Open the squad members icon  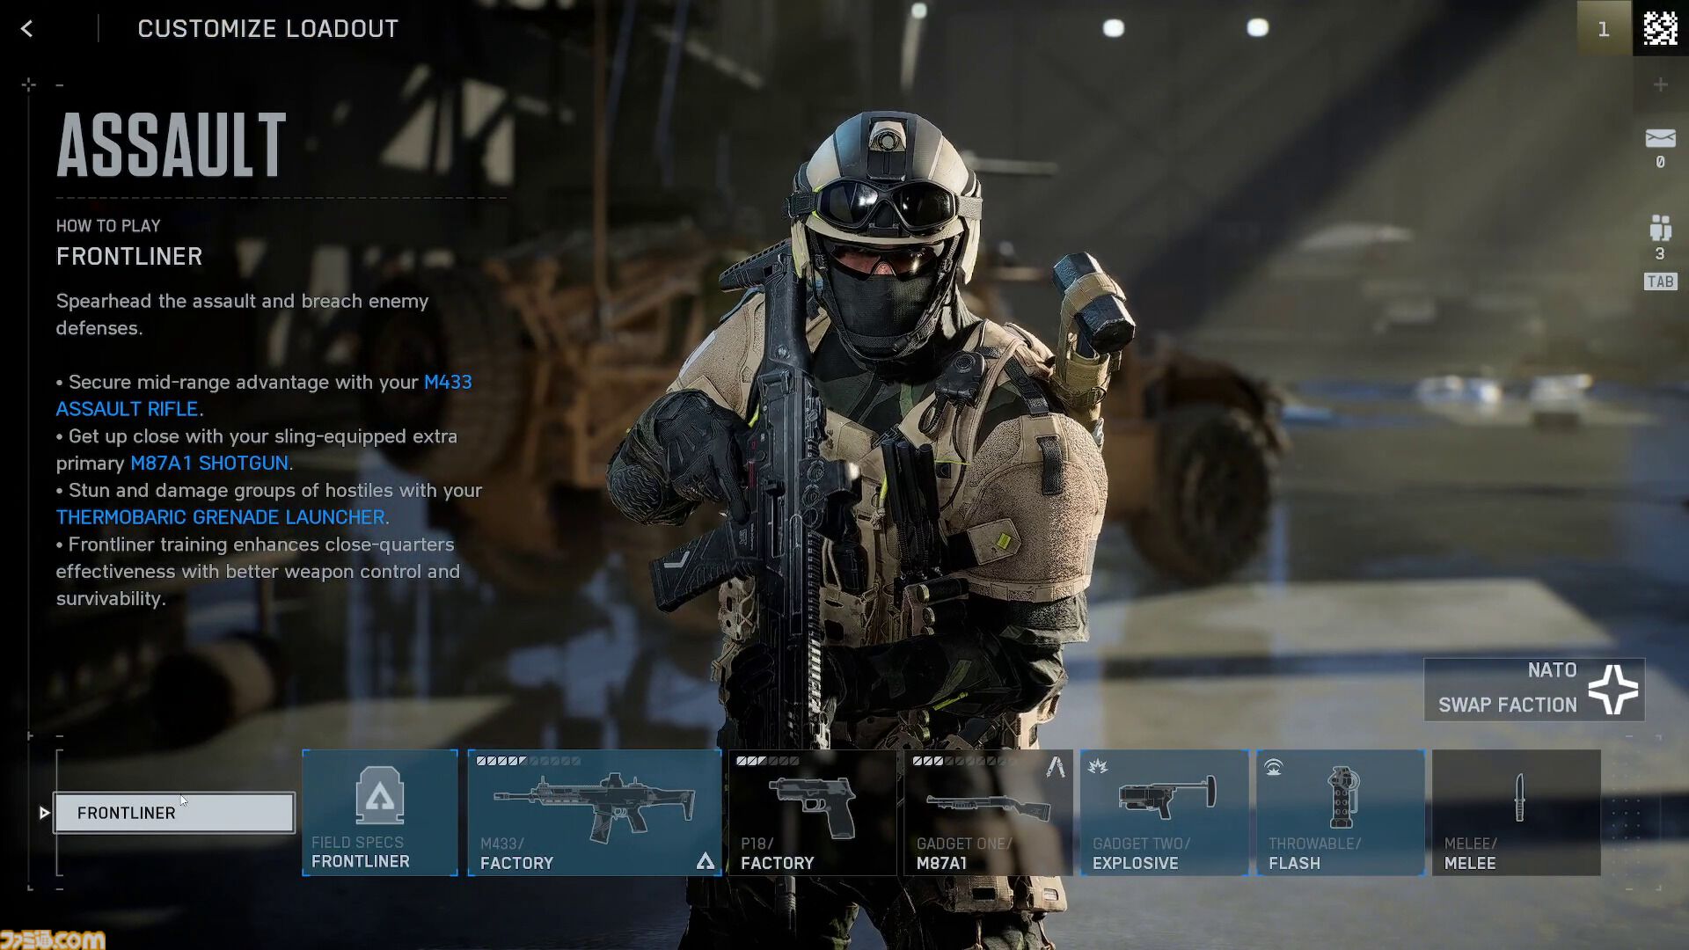tap(1660, 228)
